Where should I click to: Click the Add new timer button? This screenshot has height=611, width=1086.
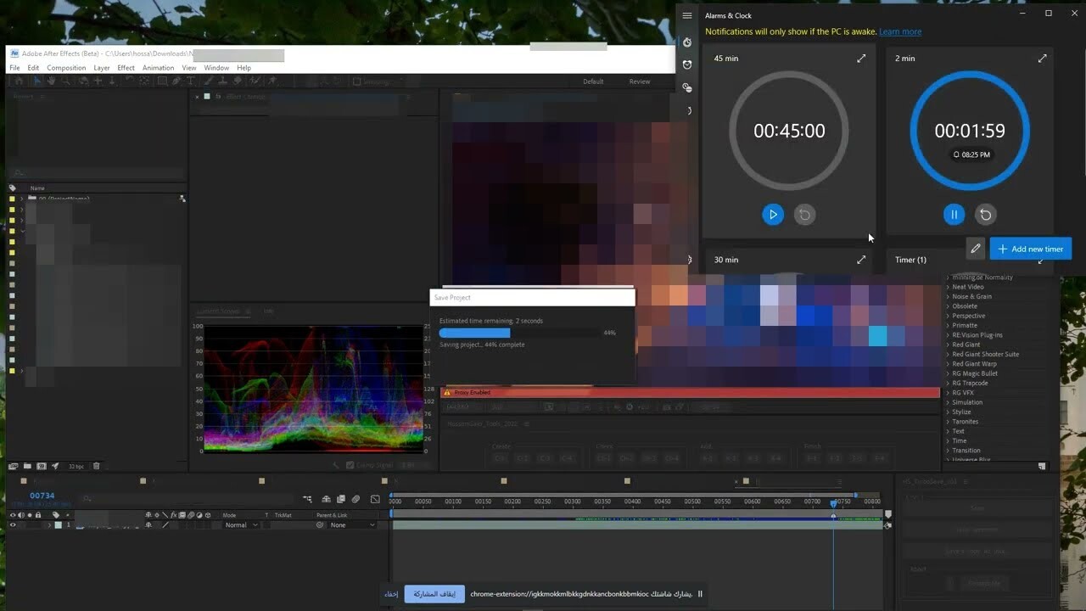coord(1030,248)
